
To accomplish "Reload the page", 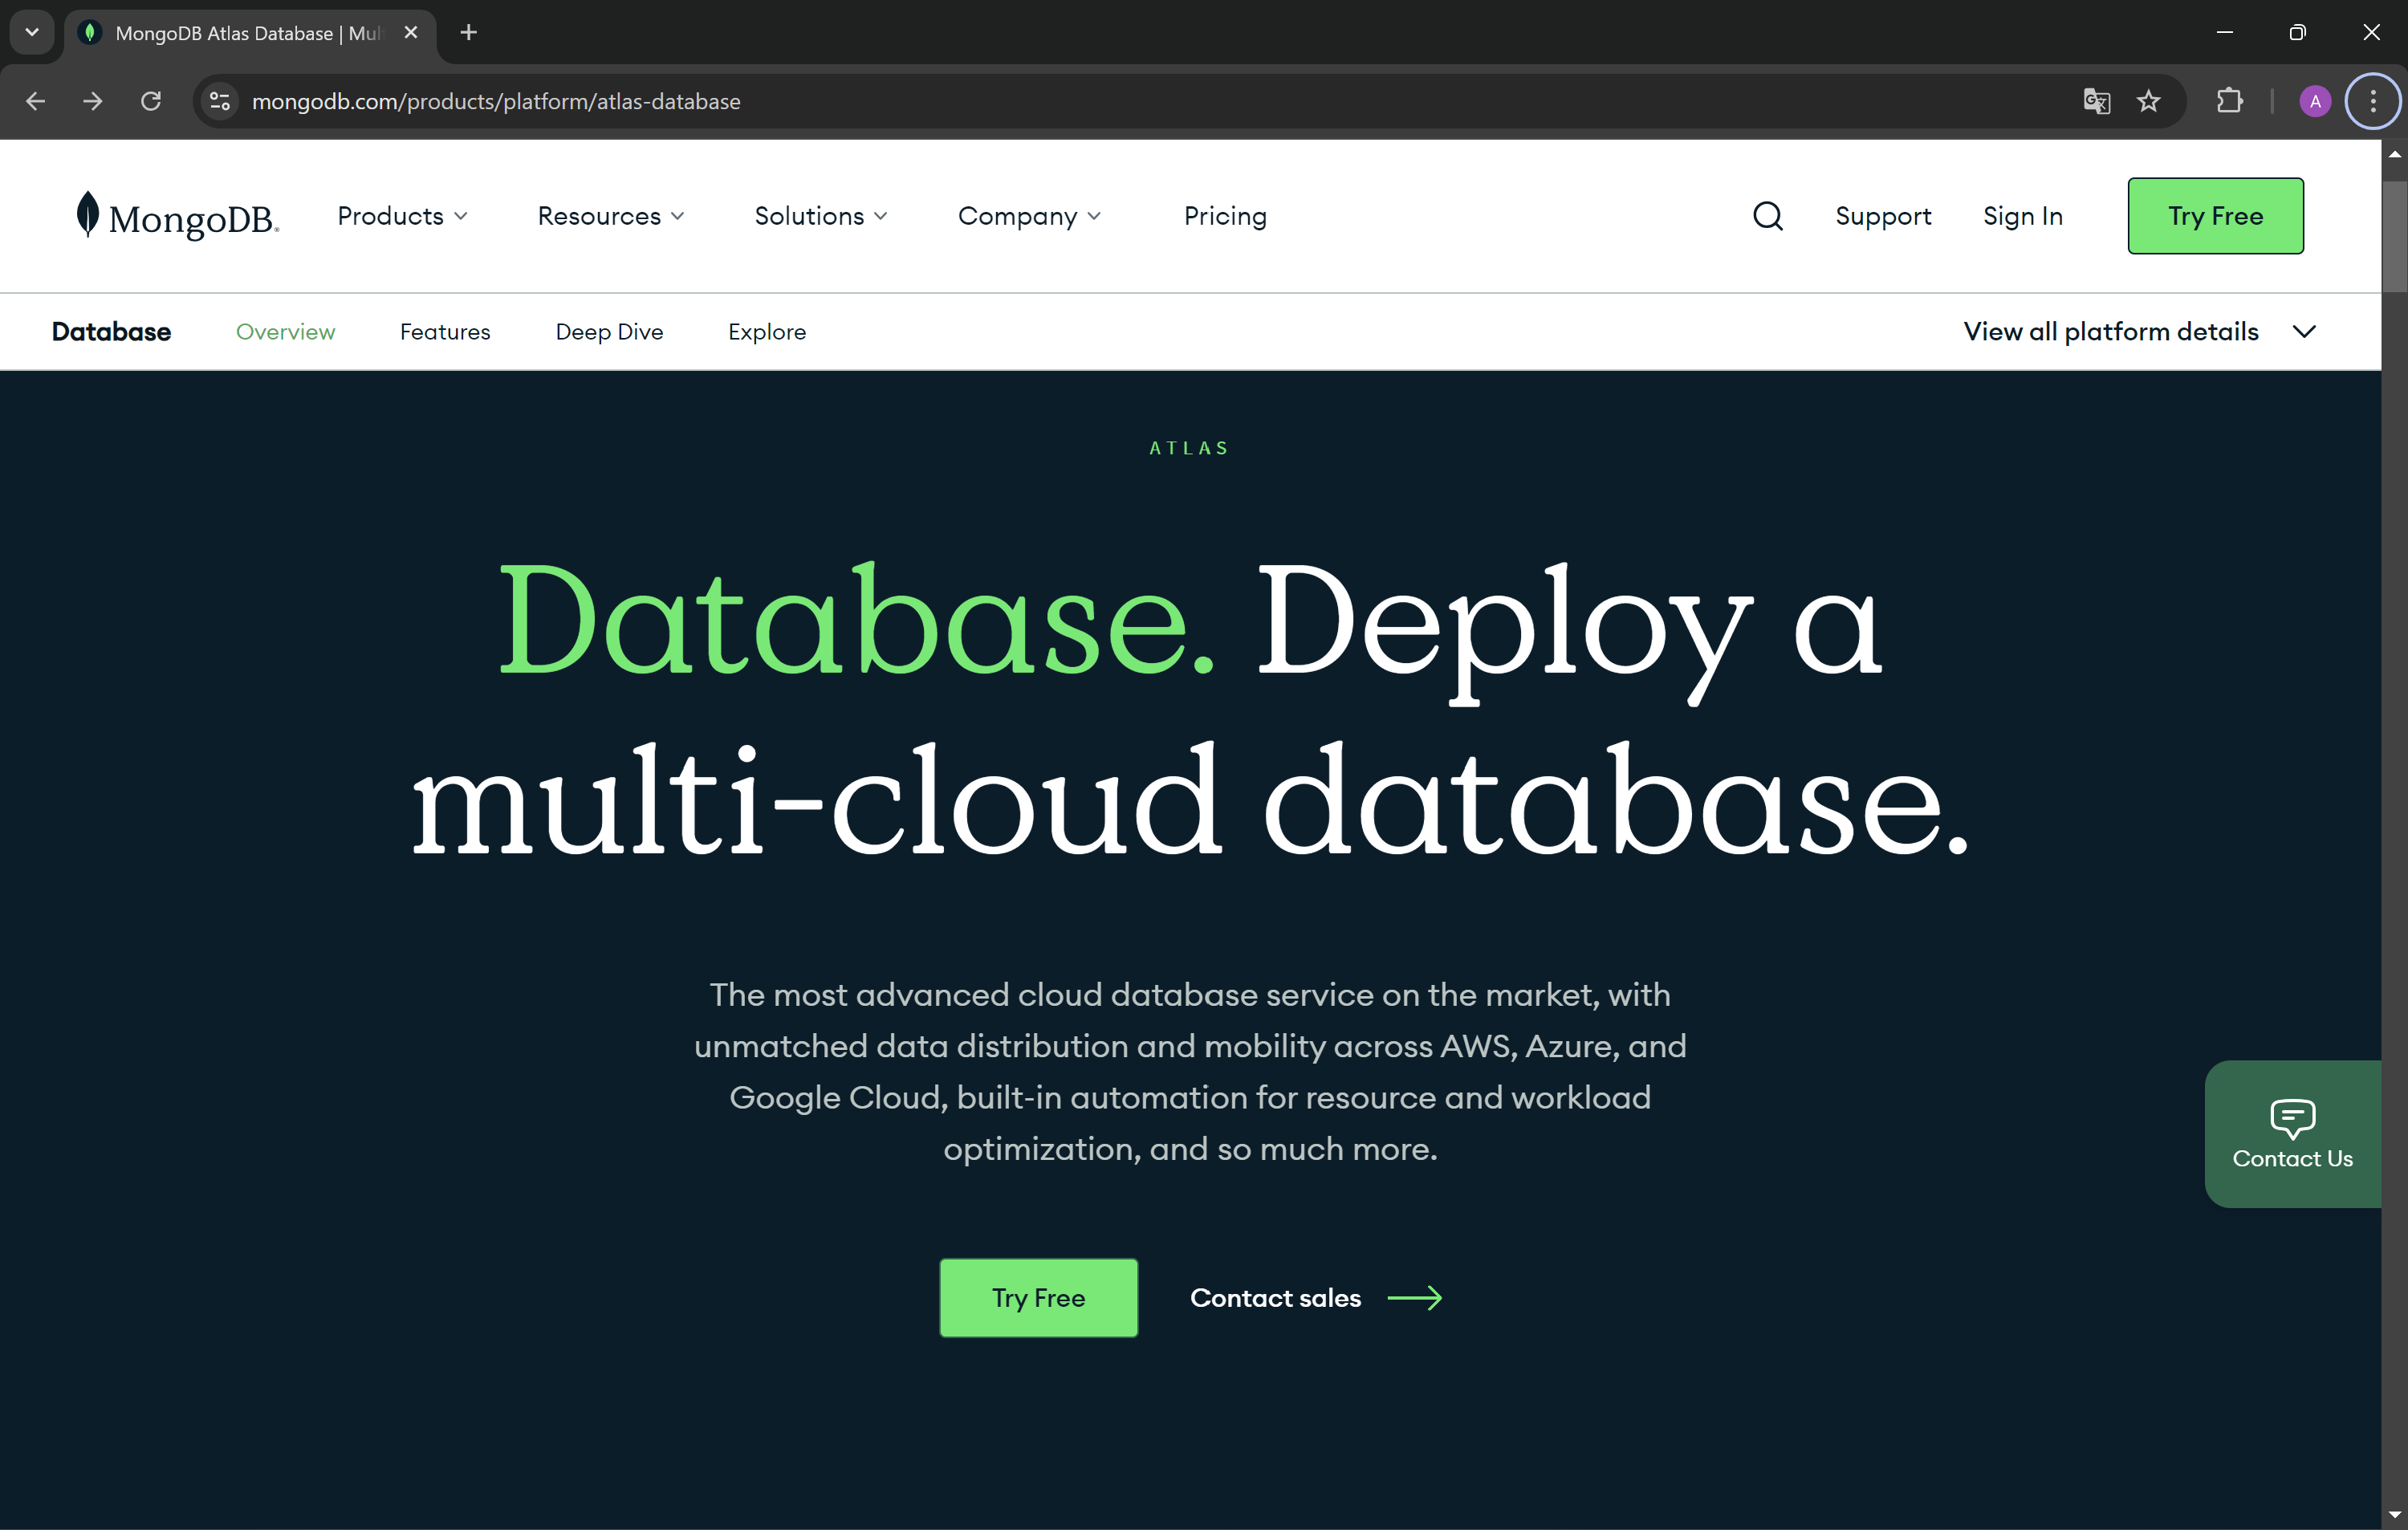I will click(x=151, y=101).
